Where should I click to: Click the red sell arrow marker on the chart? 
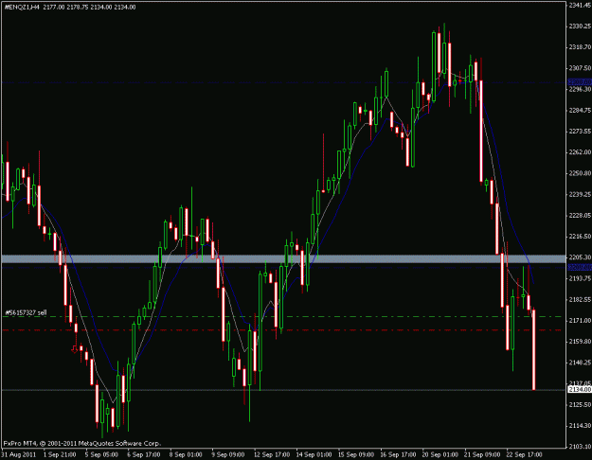pos(75,349)
